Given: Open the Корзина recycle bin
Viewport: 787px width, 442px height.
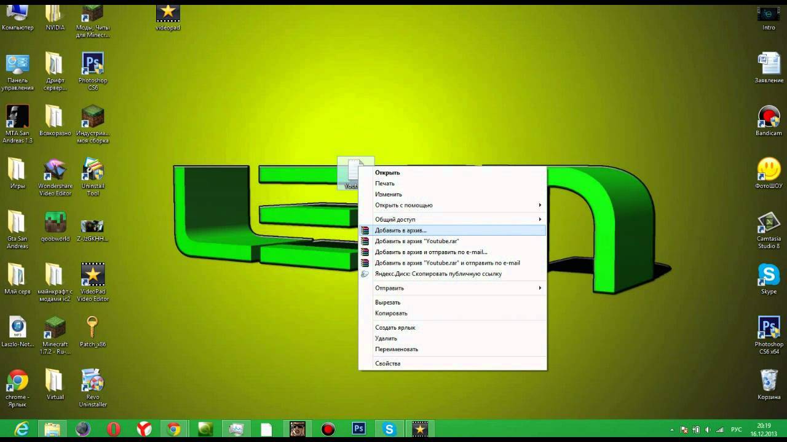Looking at the screenshot, I should tap(769, 386).
